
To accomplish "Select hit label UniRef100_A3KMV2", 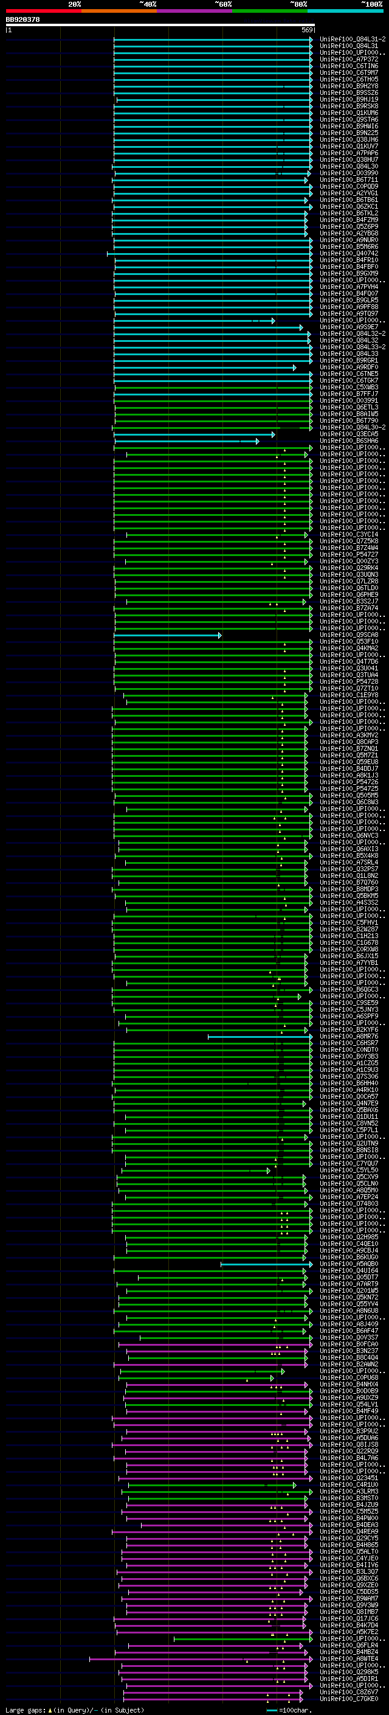I will pyautogui.click(x=349, y=736).
